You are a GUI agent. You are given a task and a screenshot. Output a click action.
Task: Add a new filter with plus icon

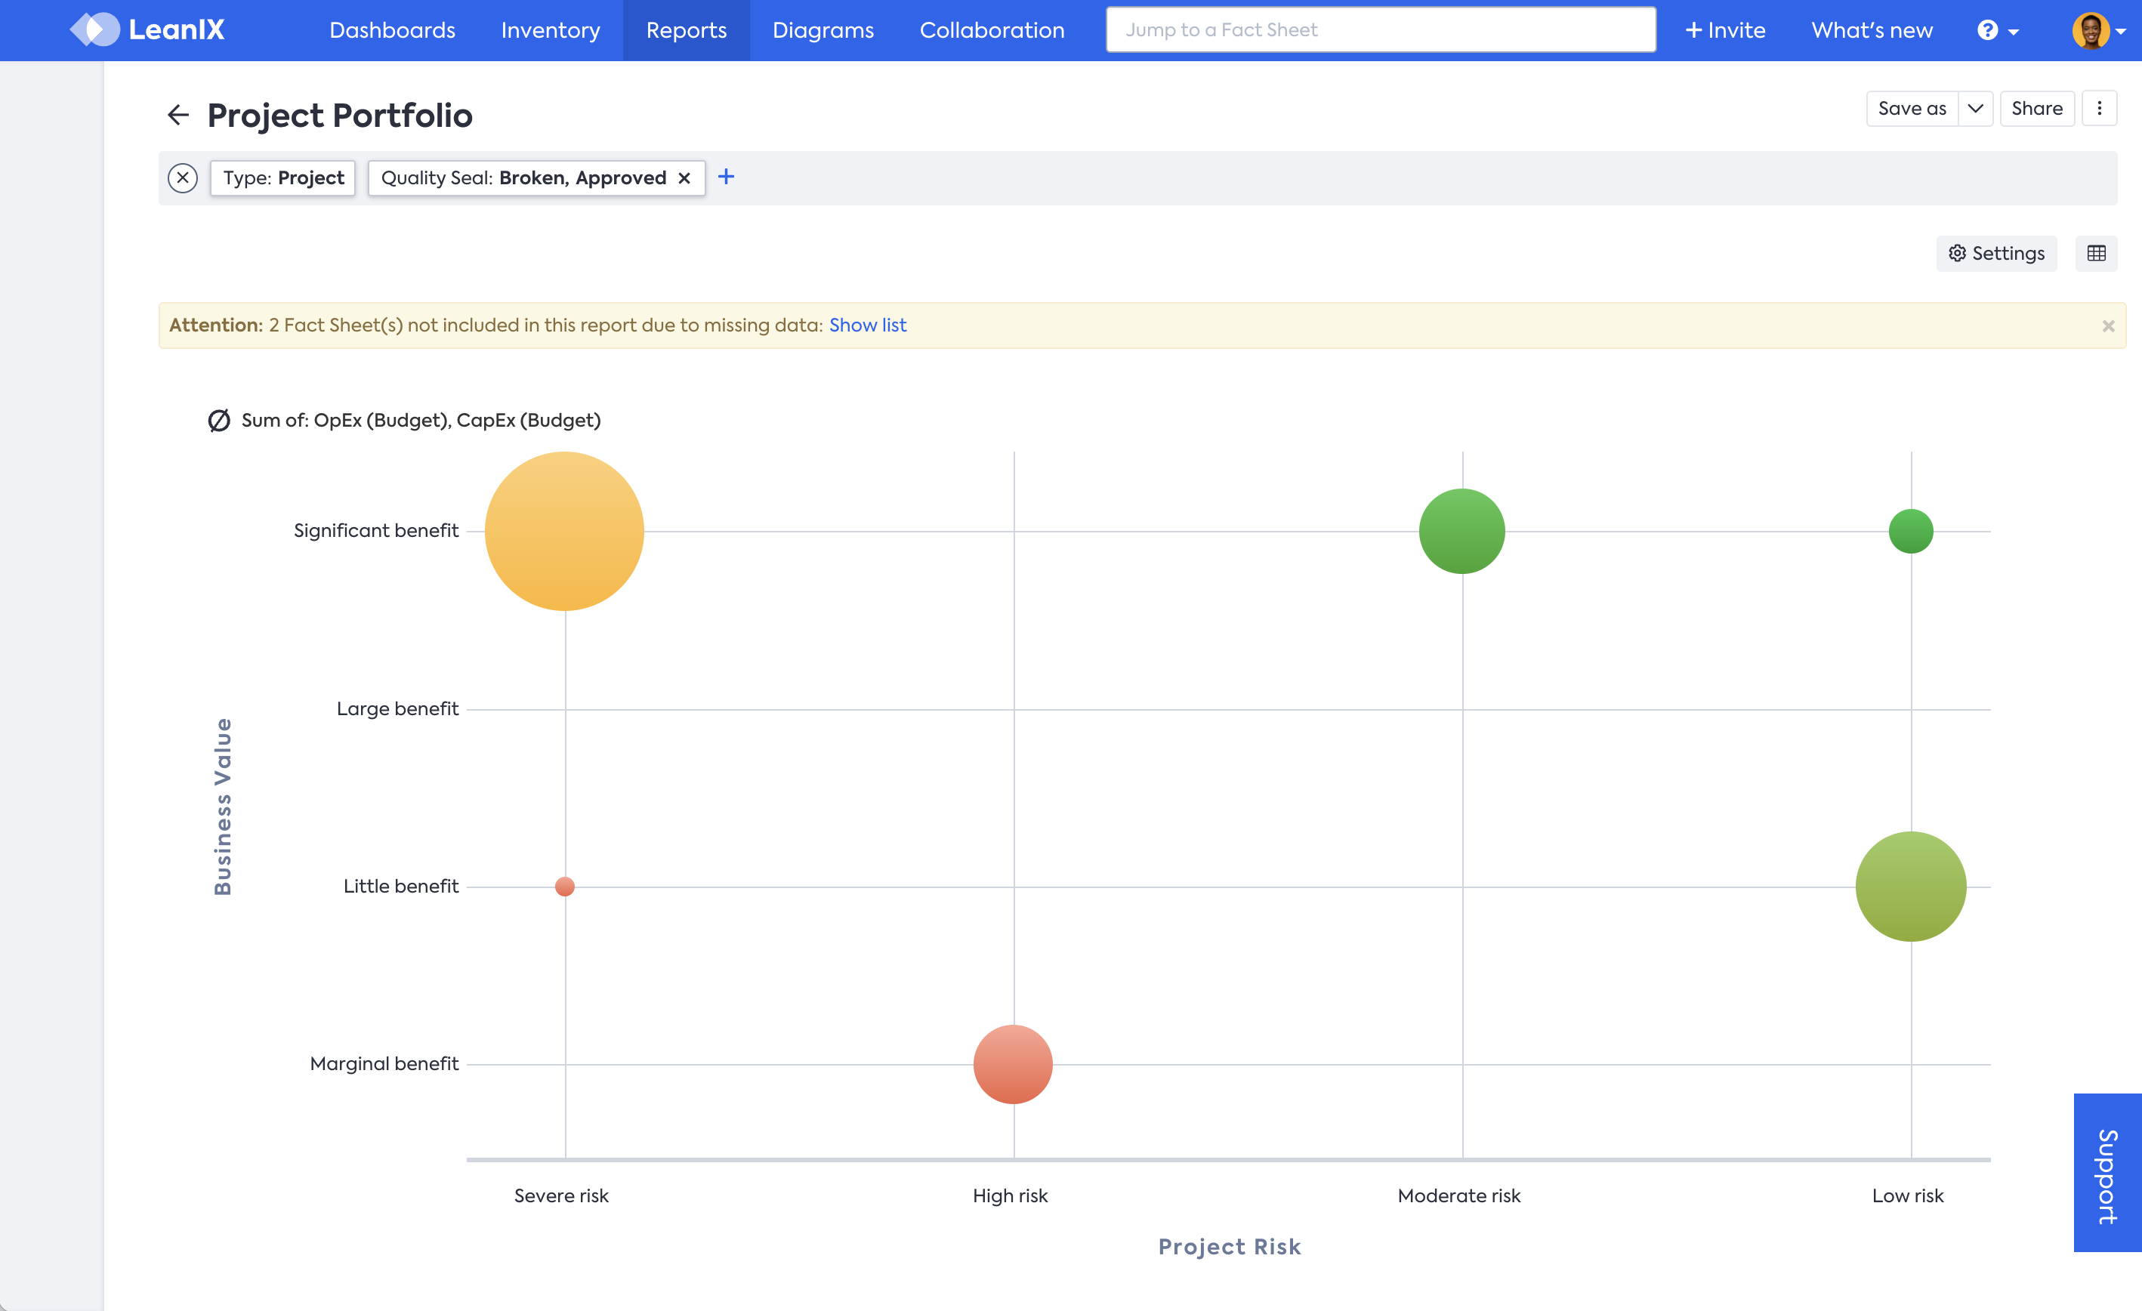[x=726, y=177]
